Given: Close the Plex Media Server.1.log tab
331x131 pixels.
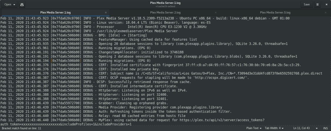Looking at the screenshot, I should tap(106, 13).
